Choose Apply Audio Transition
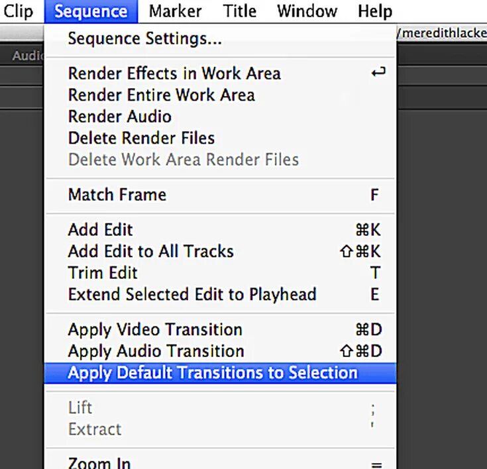The width and height of the screenshot is (487, 469). pos(156,351)
